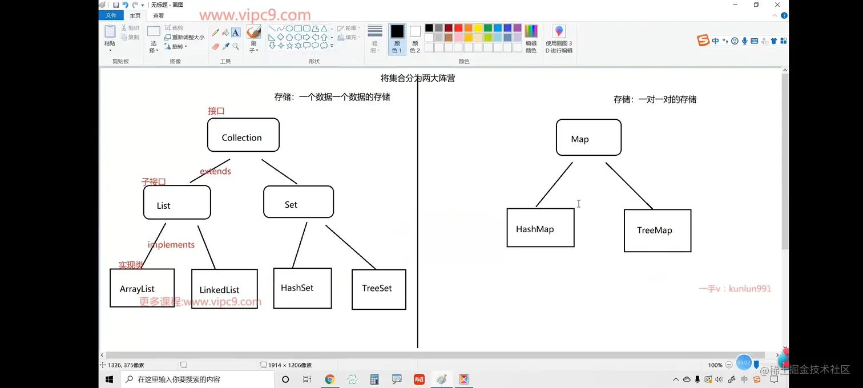Select the Pencil tool
This screenshot has width=863, height=388.
point(216,31)
